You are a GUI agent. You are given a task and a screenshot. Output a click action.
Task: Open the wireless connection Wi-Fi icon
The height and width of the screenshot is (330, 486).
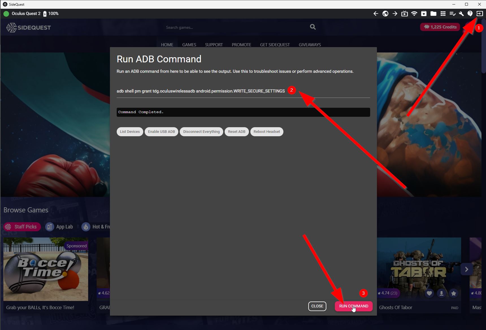pos(414,14)
